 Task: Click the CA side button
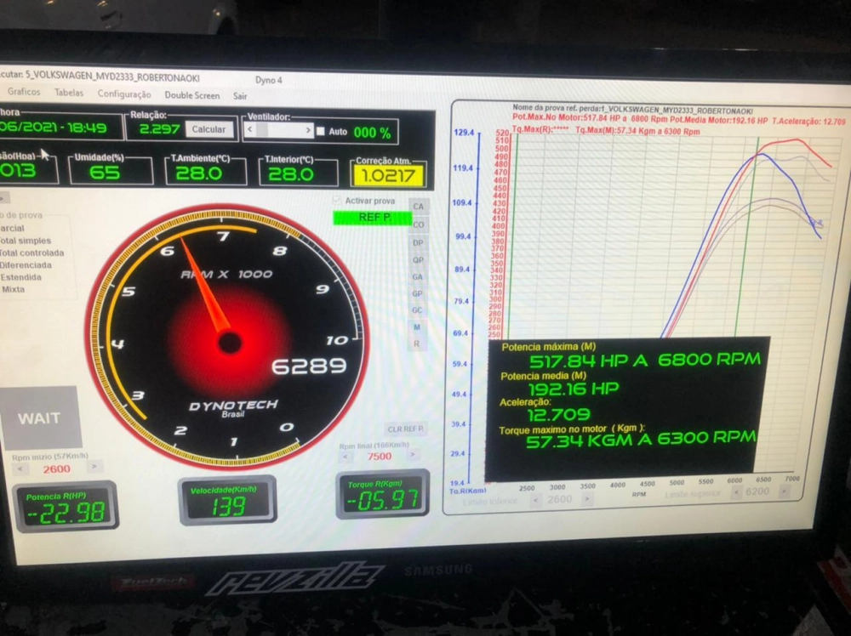(x=418, y=207)
